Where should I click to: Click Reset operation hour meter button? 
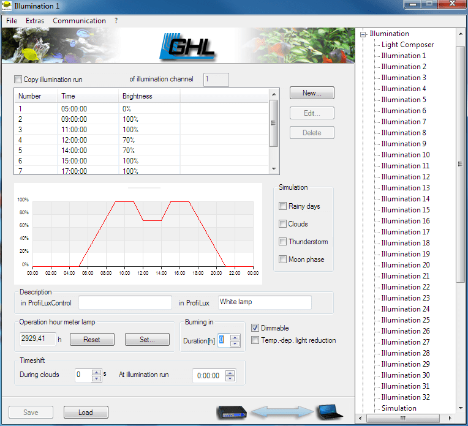coord(92,340)
